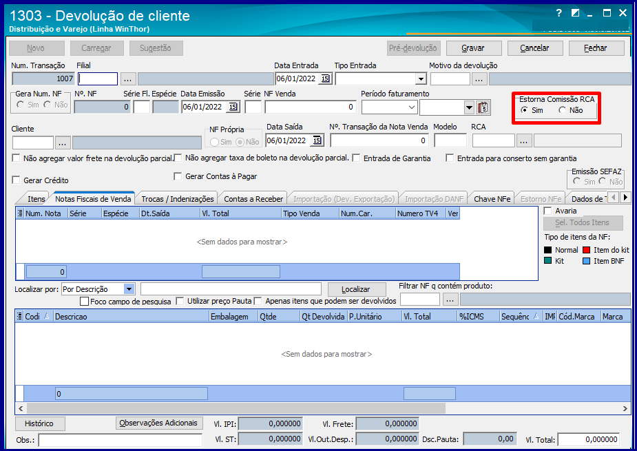Screen dimensions: 637x451
Task: Open Observações Adicionais
Action: [x=159, y=423]
